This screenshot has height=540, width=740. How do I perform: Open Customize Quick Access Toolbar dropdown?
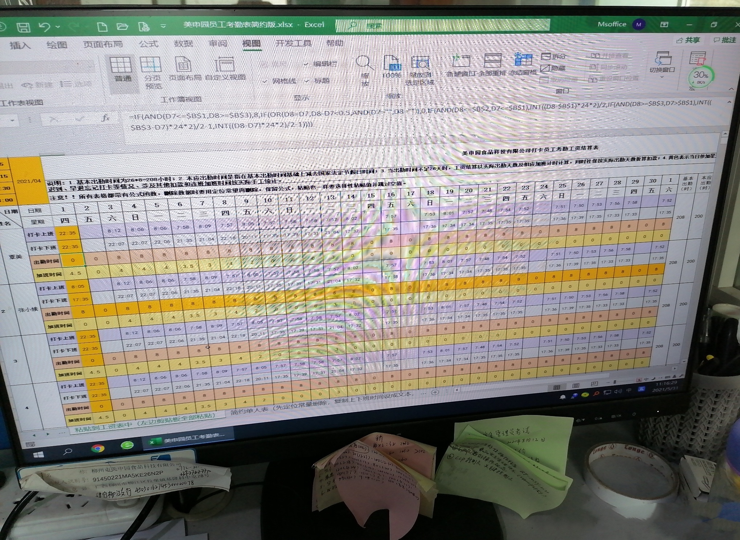pyautogui.click(x=163, y=26)
